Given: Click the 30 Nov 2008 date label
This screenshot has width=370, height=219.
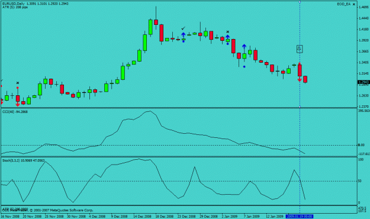Looking at the screenshot, I should 76,217.
